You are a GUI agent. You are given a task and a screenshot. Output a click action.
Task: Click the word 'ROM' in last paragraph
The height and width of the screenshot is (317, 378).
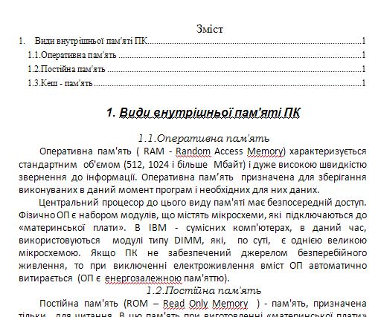click(x=138, y=304)
